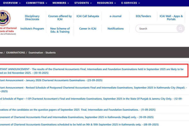Open the Notifications link
189x126 pixels.
pyautogui.click(x=116, y=29)
